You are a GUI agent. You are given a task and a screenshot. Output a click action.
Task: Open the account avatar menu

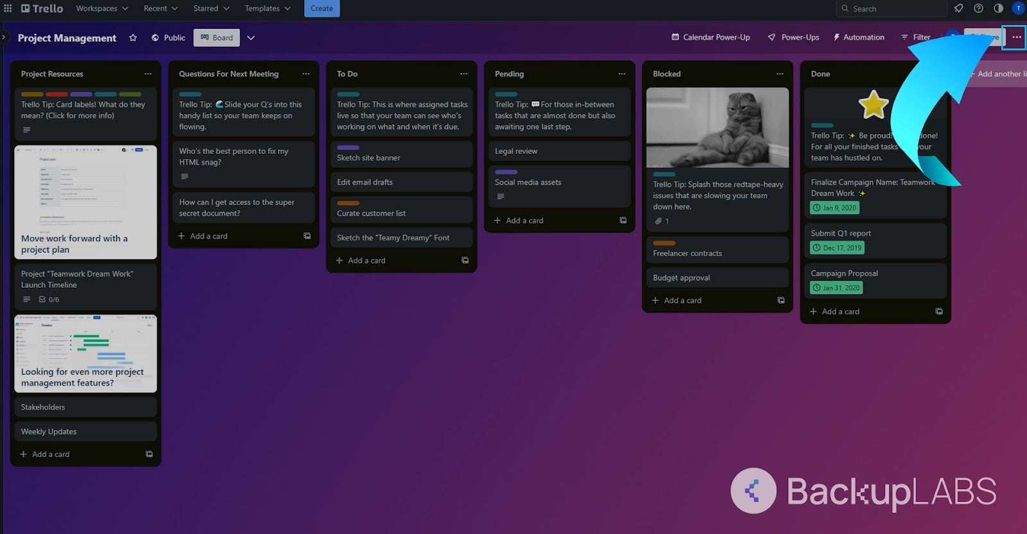(x=1018, y=8)
